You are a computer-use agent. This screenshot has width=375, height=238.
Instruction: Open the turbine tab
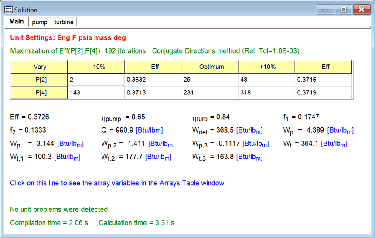pyautogui.click(x=64, y=22)
